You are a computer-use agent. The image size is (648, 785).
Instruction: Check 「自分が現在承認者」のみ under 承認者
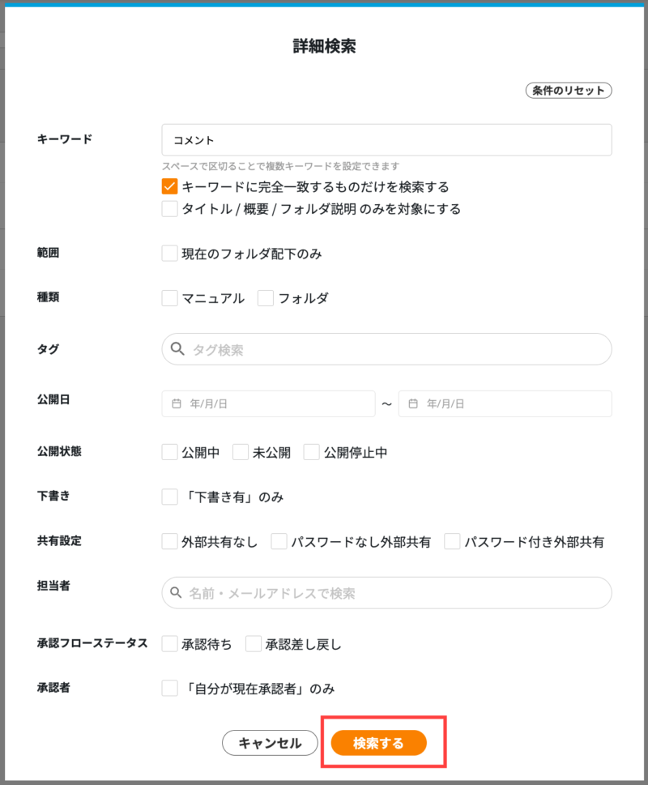[x=168, y=689]
